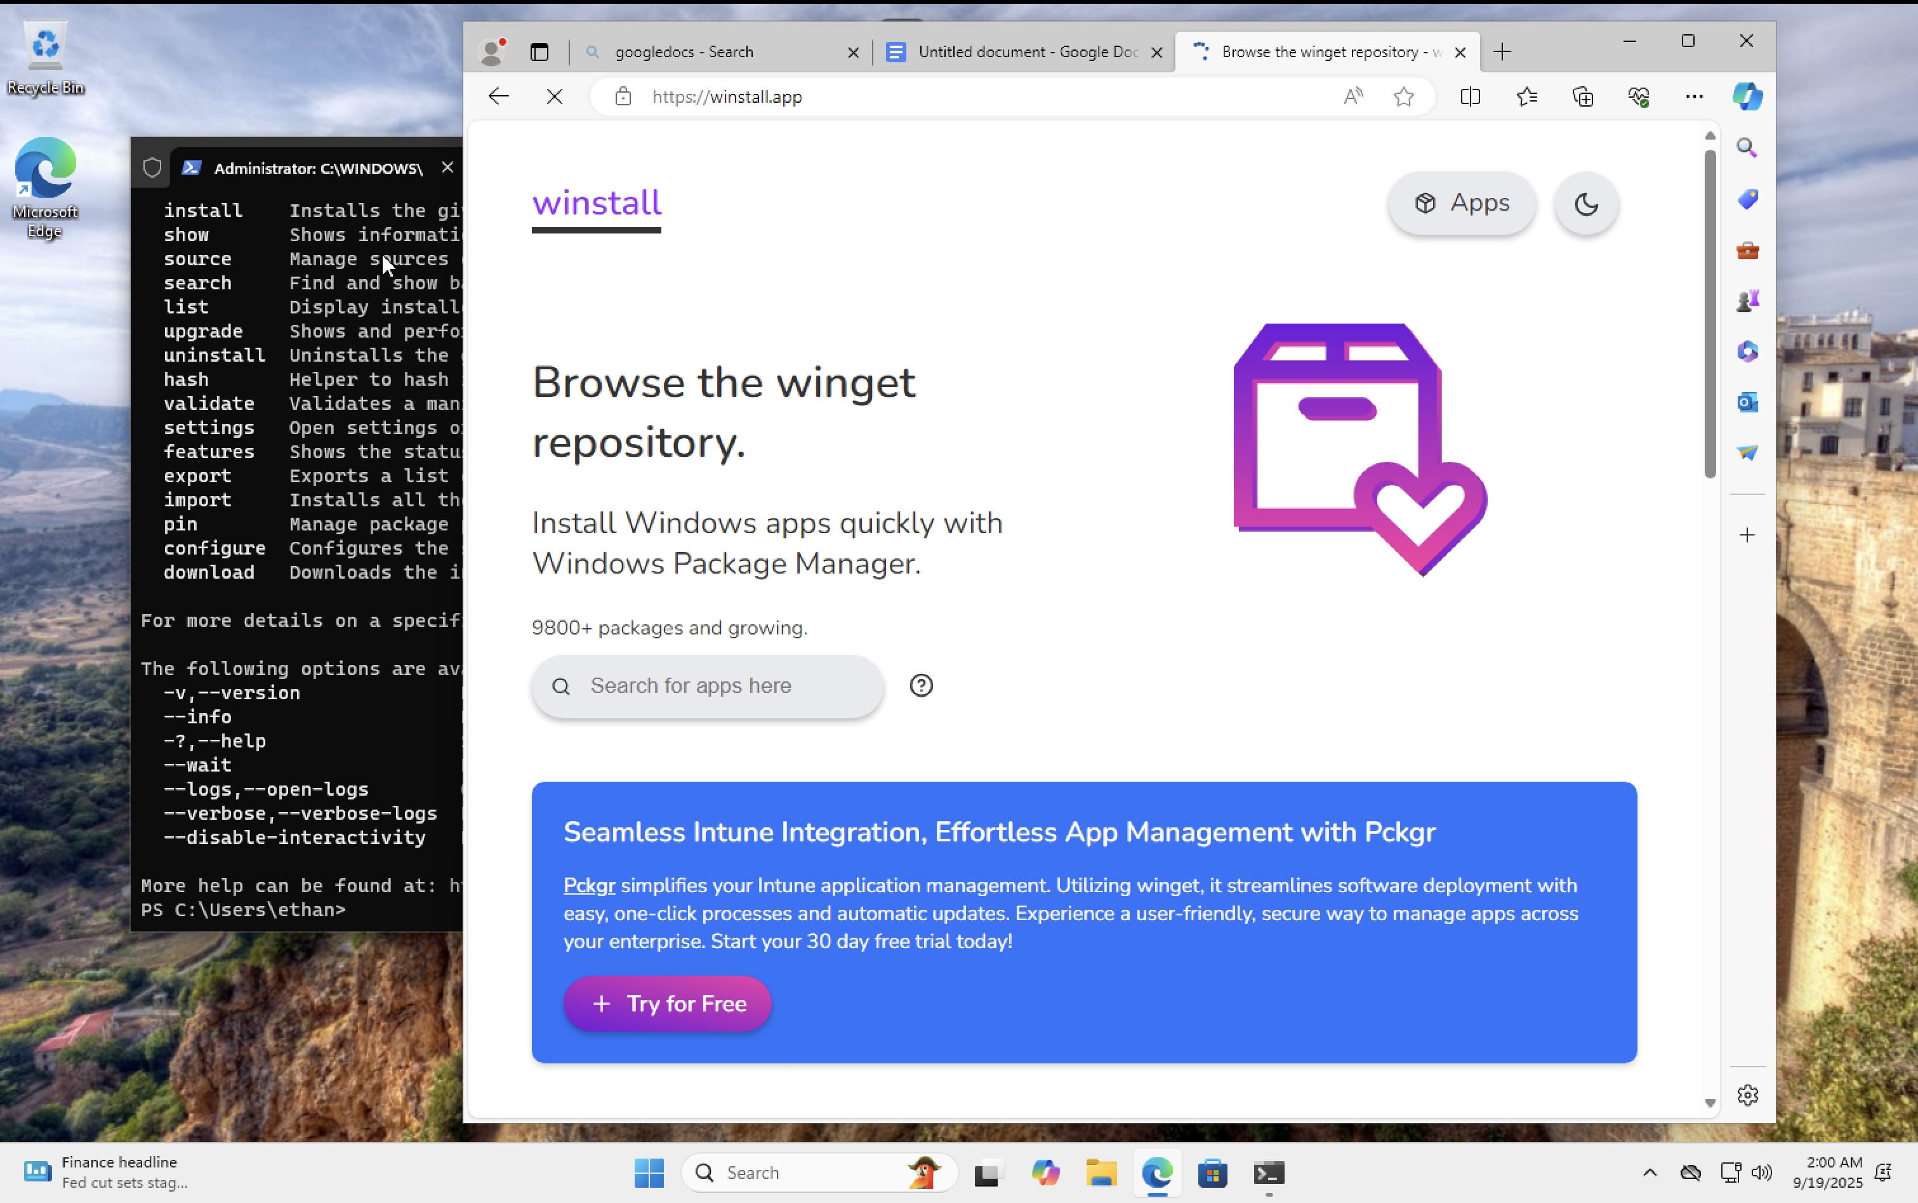Open the Copilot sidebar icon
The image size is (1918, 1203).
point(1747,97)
